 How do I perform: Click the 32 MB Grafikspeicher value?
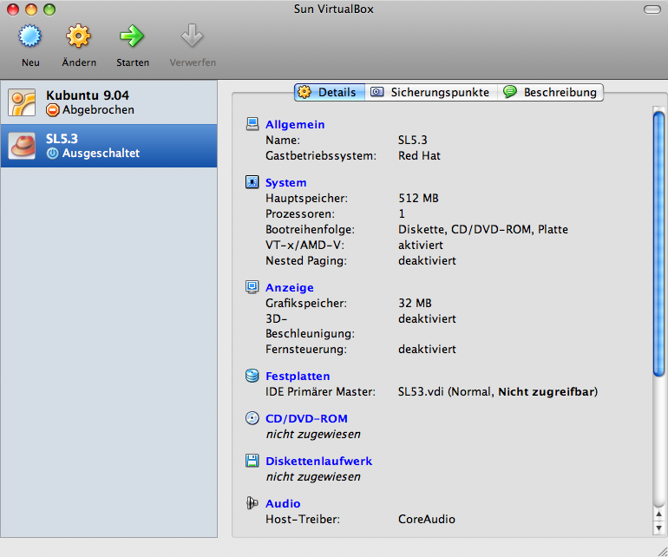point(415,303)
